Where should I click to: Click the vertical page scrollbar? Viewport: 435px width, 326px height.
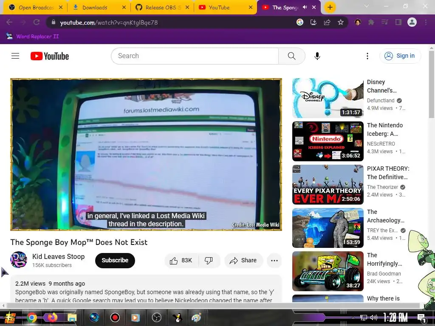pyautogui.click(x=432, y=84)
